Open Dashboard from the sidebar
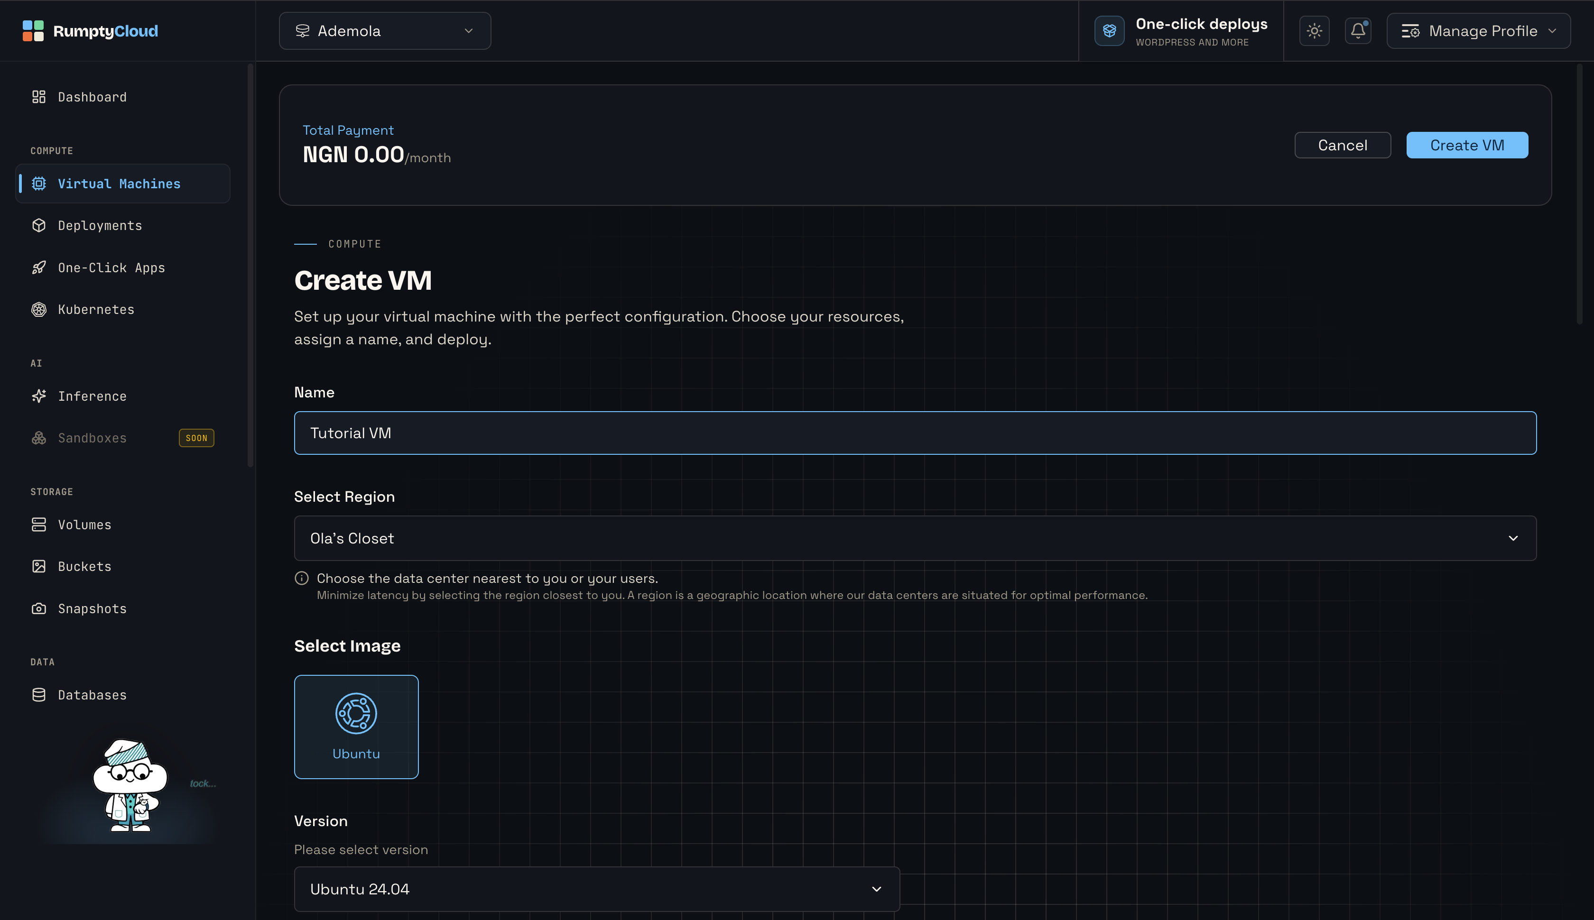Screen dimensions: 1594x920 (x=122, y=97)
